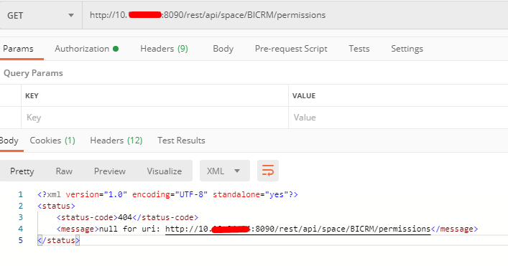Select the Raw view
Screen dimensions: 508x266
point(64,171)
